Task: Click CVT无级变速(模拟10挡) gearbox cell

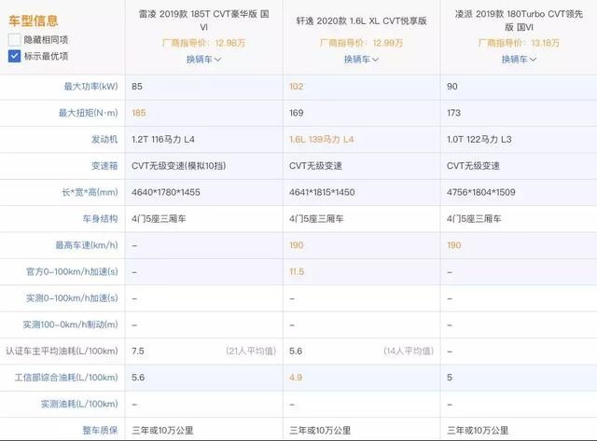Action: tap(178, 166)
